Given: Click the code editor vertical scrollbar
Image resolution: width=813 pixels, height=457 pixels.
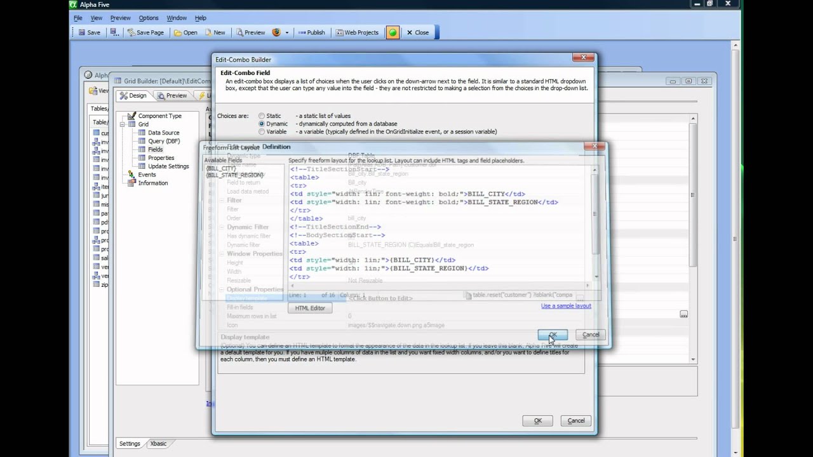Looking at the screenshot, I should (x=596, y=222).
